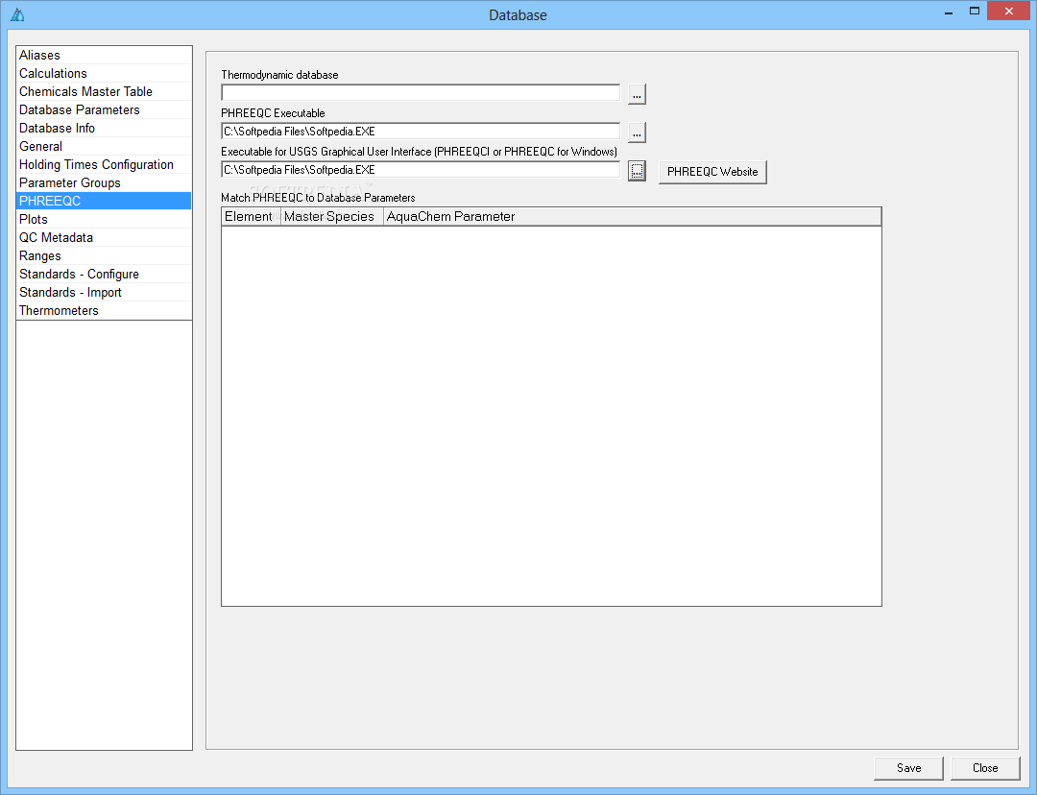The height and width of the screenshot is (795, 1037).
Task: Open Chemicals Master Table section
Action: click(104, 91)
